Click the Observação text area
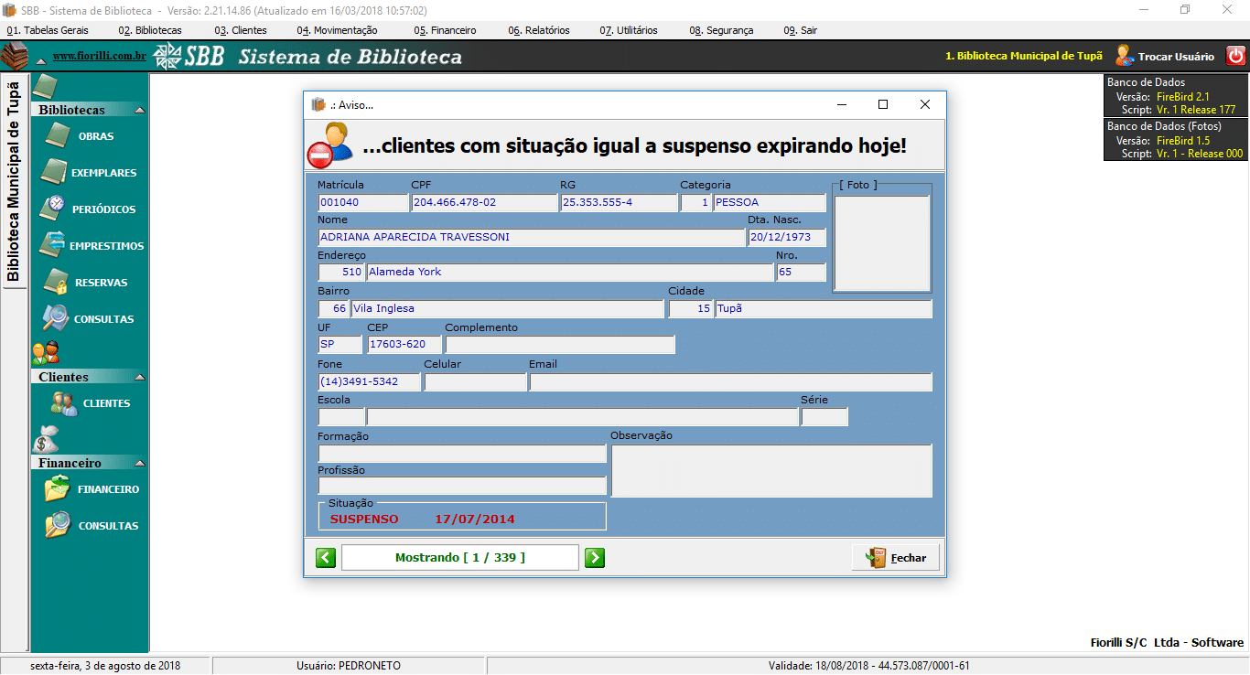This screenshot has width=1250, height=675. (x=770, y=470)
